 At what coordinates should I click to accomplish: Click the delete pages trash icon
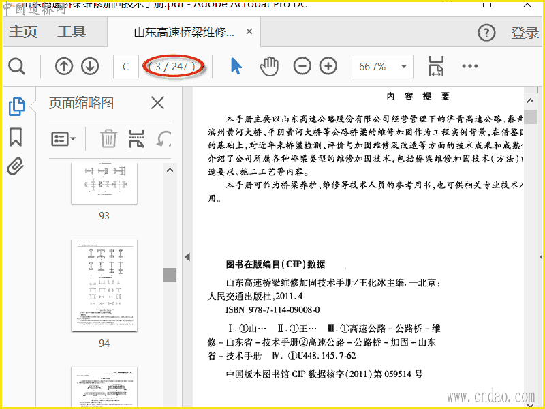click(108, 138)
